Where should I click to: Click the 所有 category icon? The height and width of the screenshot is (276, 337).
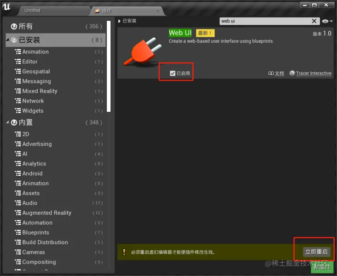(14, 26)
